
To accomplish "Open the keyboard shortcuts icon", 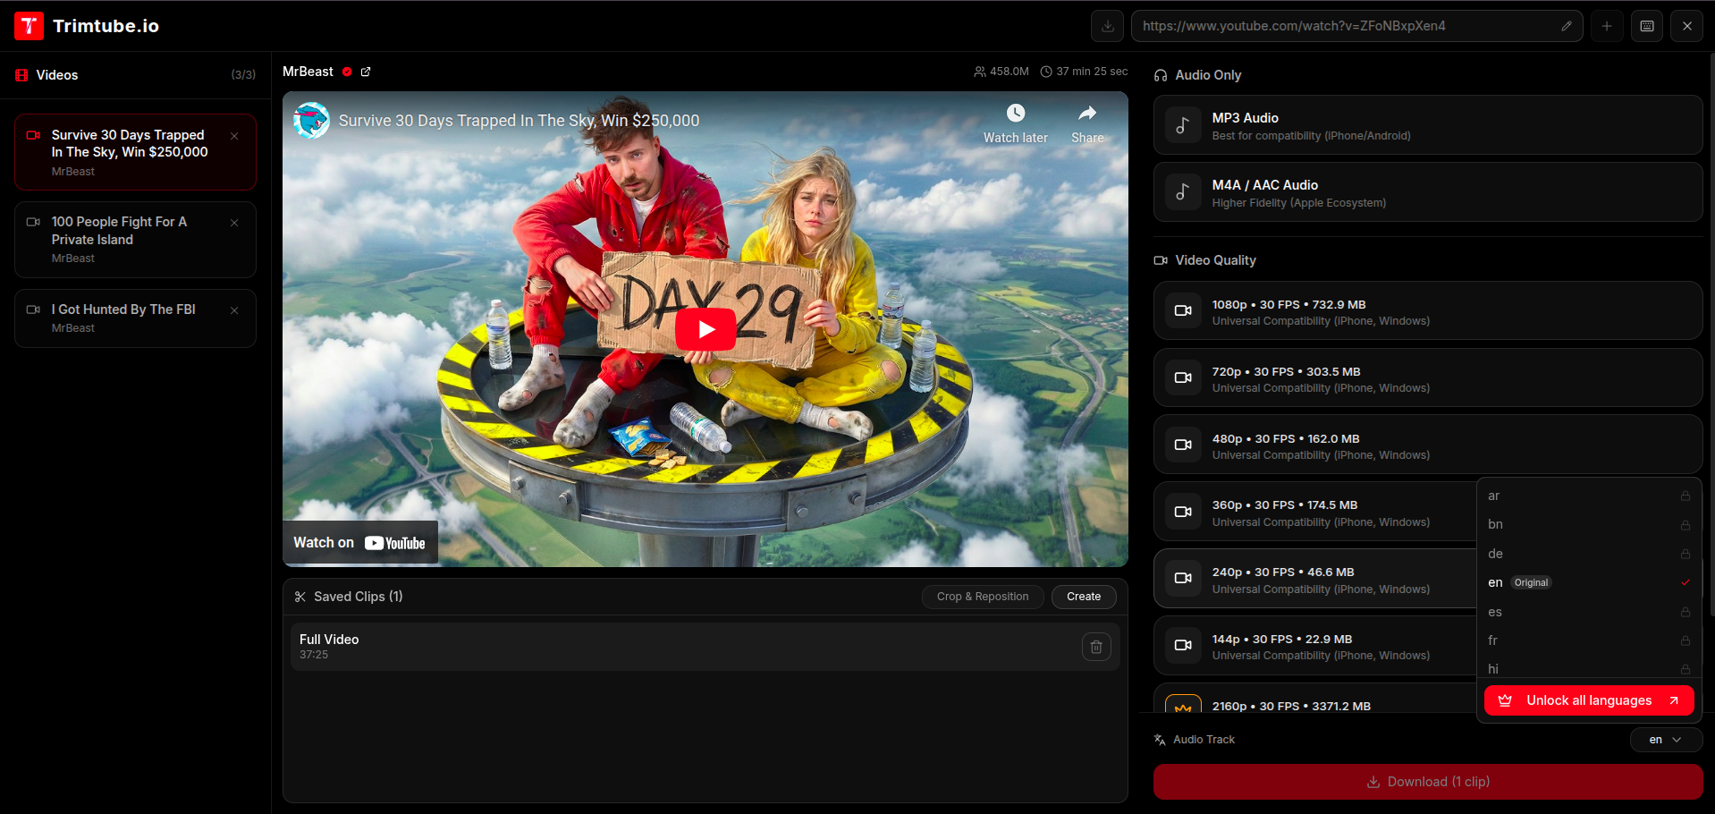I will (x=1647, y=26).
